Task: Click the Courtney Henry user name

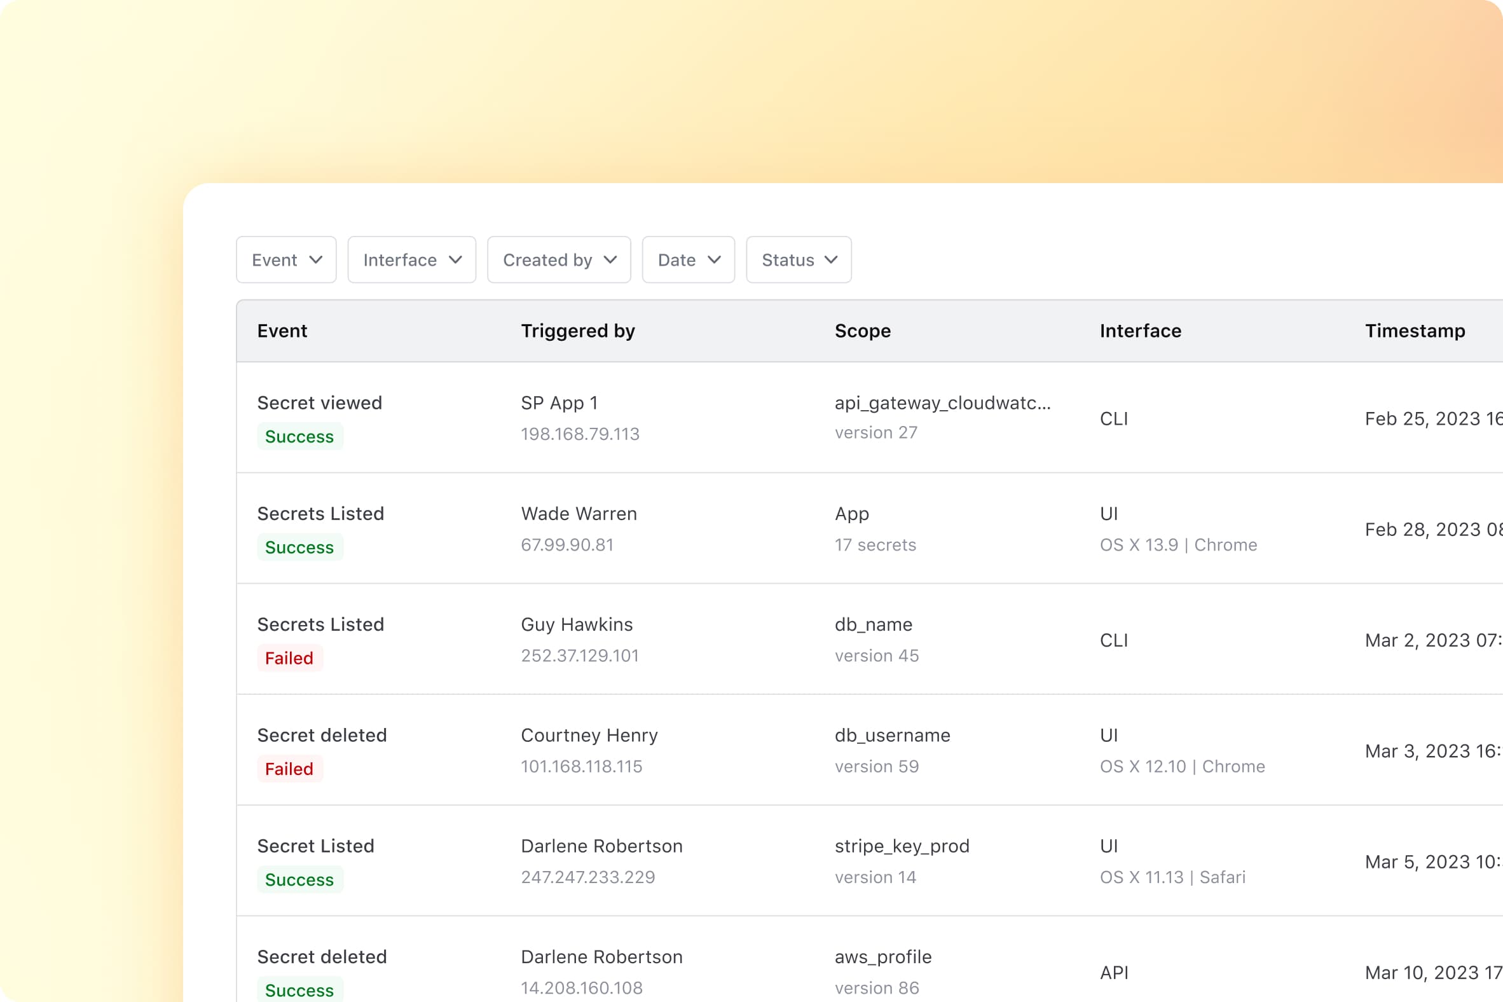Action: 589,736
